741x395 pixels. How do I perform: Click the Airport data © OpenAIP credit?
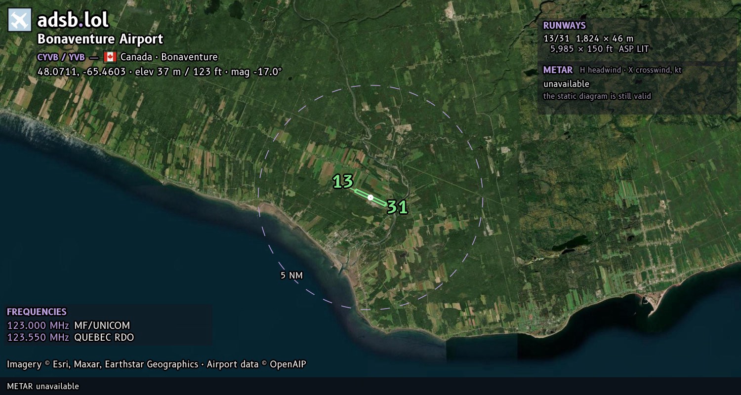tap(256, 364)
